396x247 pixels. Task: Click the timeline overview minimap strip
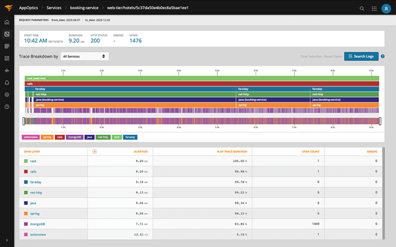pos(202,121)
